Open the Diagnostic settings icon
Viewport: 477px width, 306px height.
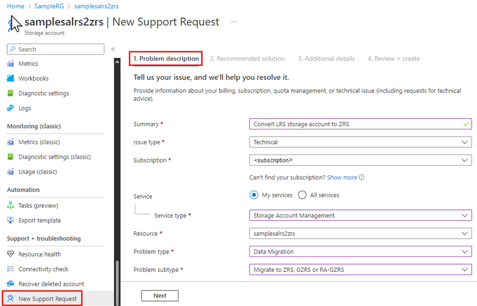(x=10, y=93)
